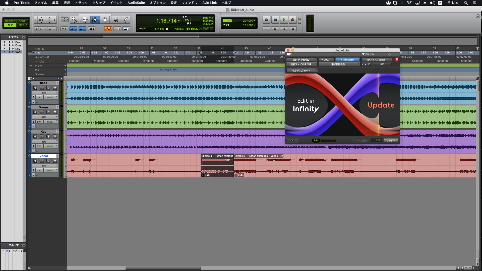The height and width of the screenshot is (271, 482).
Task: Select the Scrubber speaker tool
Action: (116, 20)
